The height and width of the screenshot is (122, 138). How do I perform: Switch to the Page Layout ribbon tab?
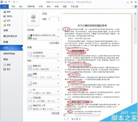coord(31,6)
